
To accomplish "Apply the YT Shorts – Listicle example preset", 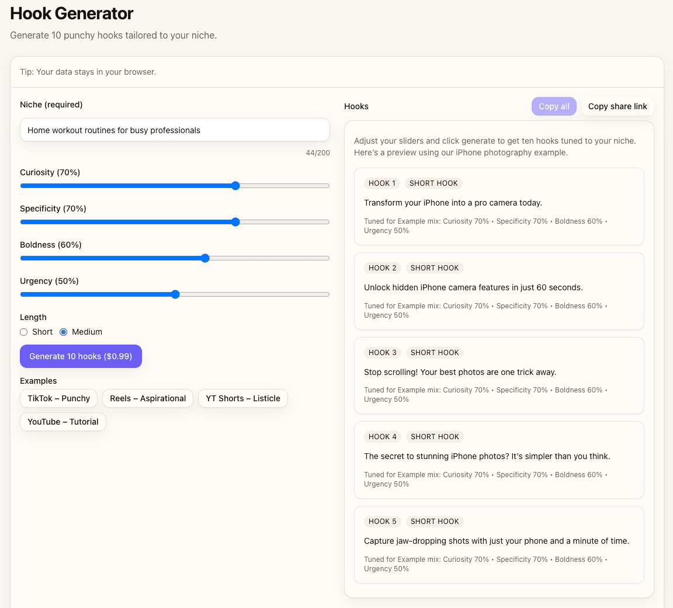I will click(x=243, y=398).
